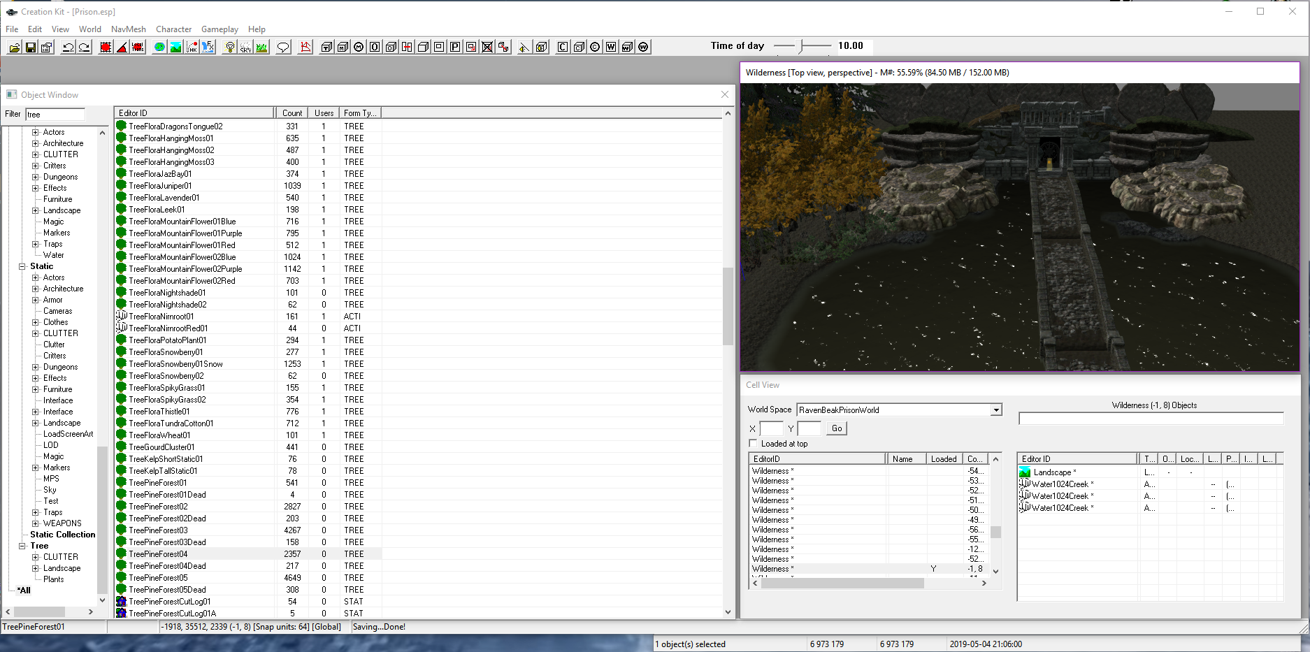Click the crossed-out box navmesh icon
The width and height of the screenshot is (1310, 652).
[x=487, y=47]
